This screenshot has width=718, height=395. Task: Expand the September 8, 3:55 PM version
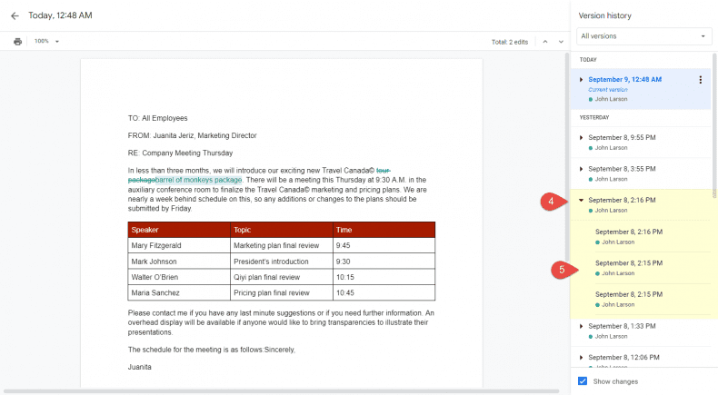coord(582,169)
